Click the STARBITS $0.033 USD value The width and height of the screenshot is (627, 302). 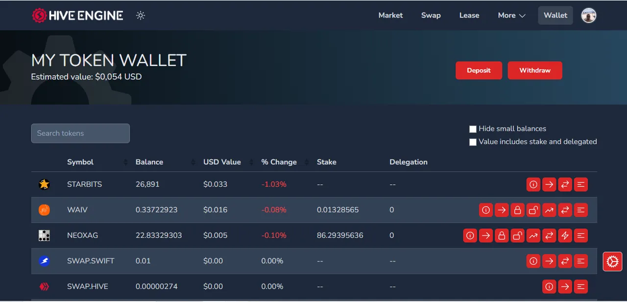point(216,185)
